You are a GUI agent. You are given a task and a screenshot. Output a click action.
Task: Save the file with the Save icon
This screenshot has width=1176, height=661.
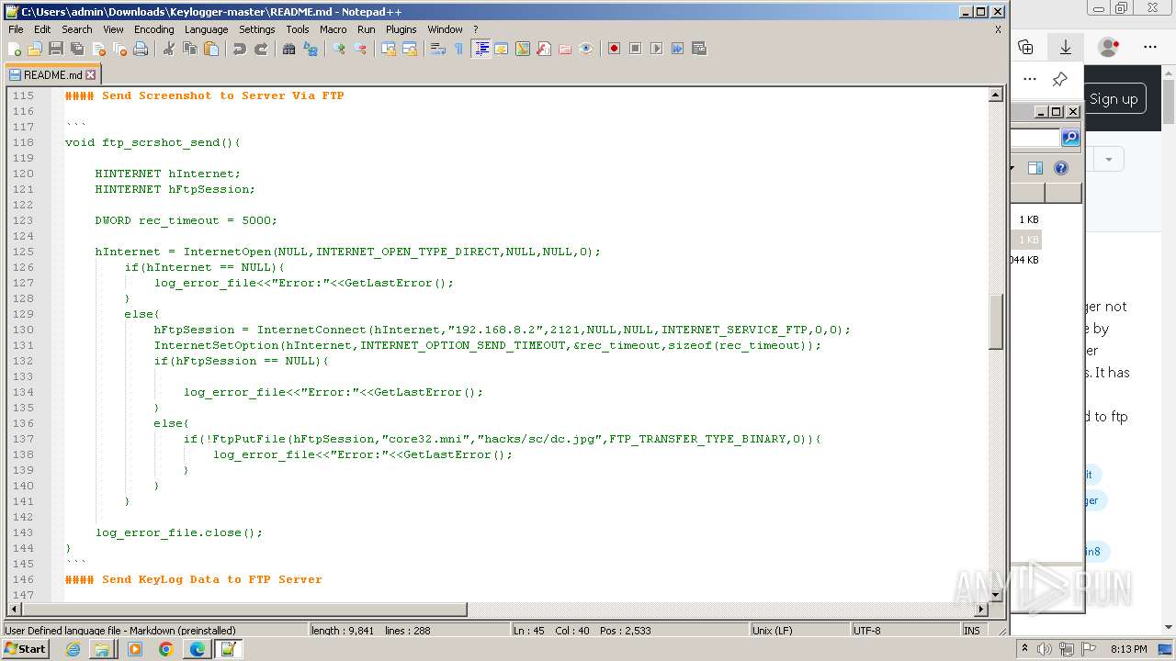pyautogui.click(x=56, y=49)
